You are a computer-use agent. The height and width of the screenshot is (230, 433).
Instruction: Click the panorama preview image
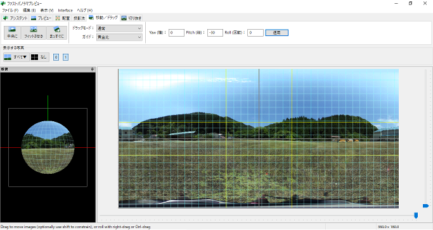259,138
